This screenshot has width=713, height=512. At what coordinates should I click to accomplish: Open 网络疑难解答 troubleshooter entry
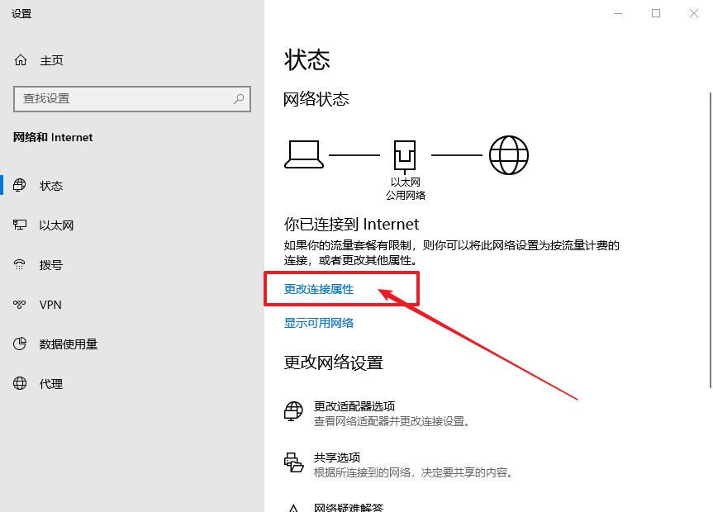point(349,507)
